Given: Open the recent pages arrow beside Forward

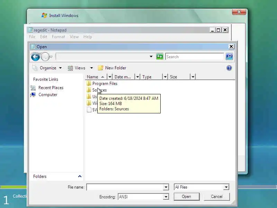Looking at the screenshot, I should click(51, 57).
